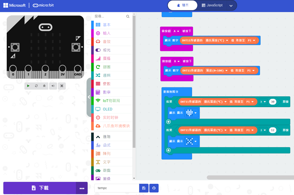Open the 邏輯 logic category
The image size is (294, 195).
point(106,75)
